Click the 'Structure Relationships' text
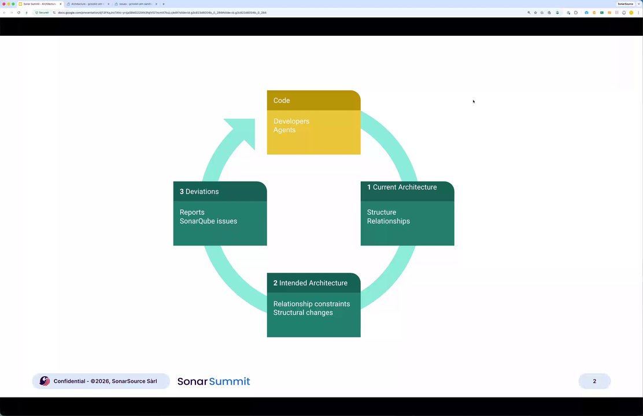The image size is (643, 416). coord(389,217)
